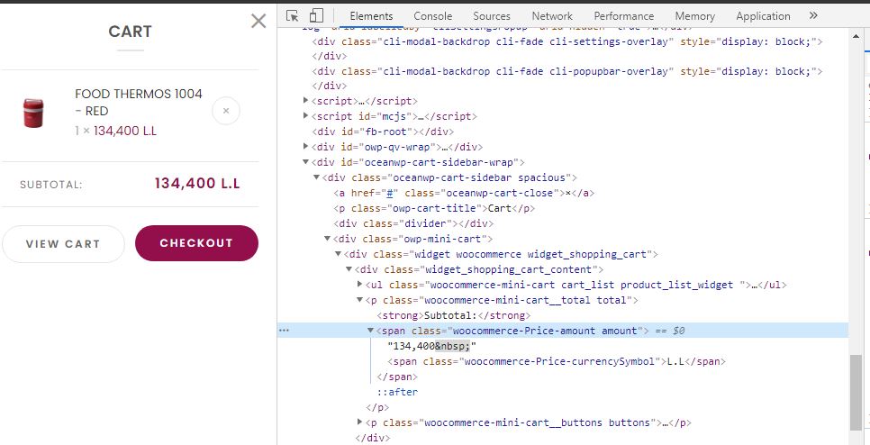Collapse the selected woocommerce-Price-amount span
The height and width of the screenshot is (445, 870).
[x=371, y=331]
